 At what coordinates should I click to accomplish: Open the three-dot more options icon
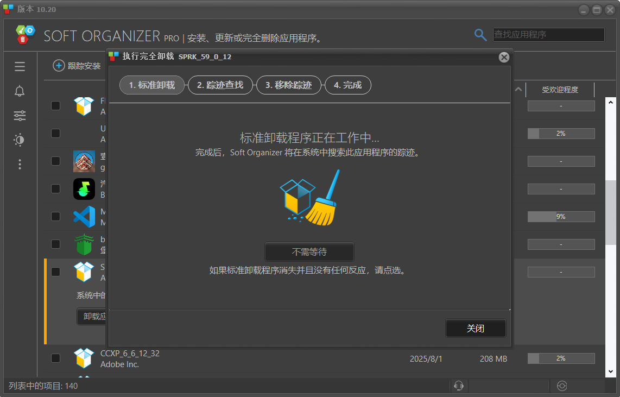[20, 164]
